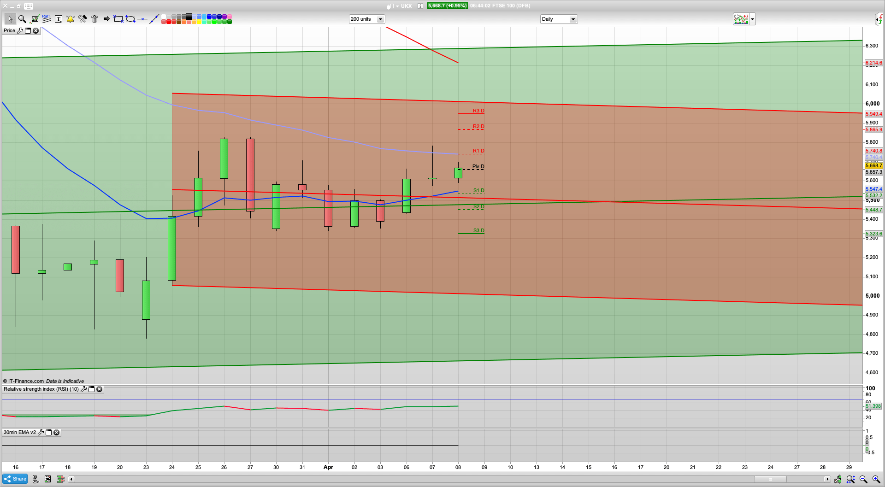
Task: Choose the text annotation tool
Action: pyautogui.click(x=58, y=19)
